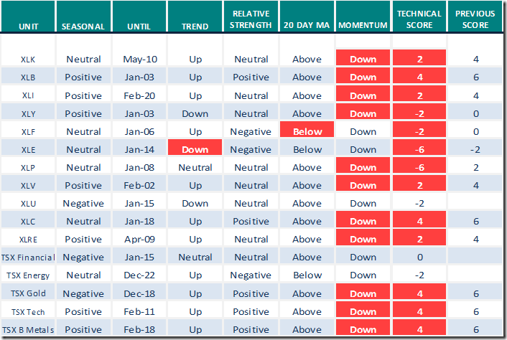Viewport: 507px width, 340px height.
Task: Click the TSX Gold row label
Action: pyautogui.click(x=29, y=293)
